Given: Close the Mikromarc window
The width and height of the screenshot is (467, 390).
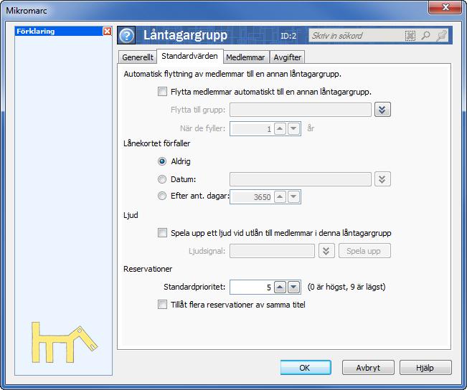Looking at the screenshot, I should [445, 7].
